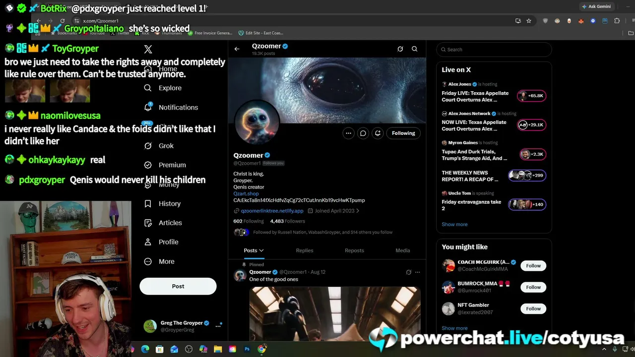This screenshot has width=635, height=357.
Task: Go back with the profile back arrow
Action: pos(237,49)
